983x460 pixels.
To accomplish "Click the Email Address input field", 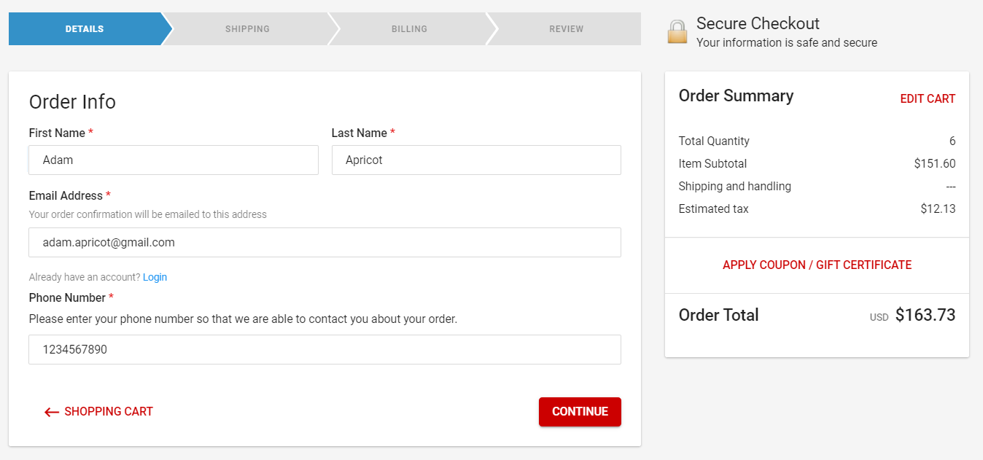I will click(x=325, y=243).
